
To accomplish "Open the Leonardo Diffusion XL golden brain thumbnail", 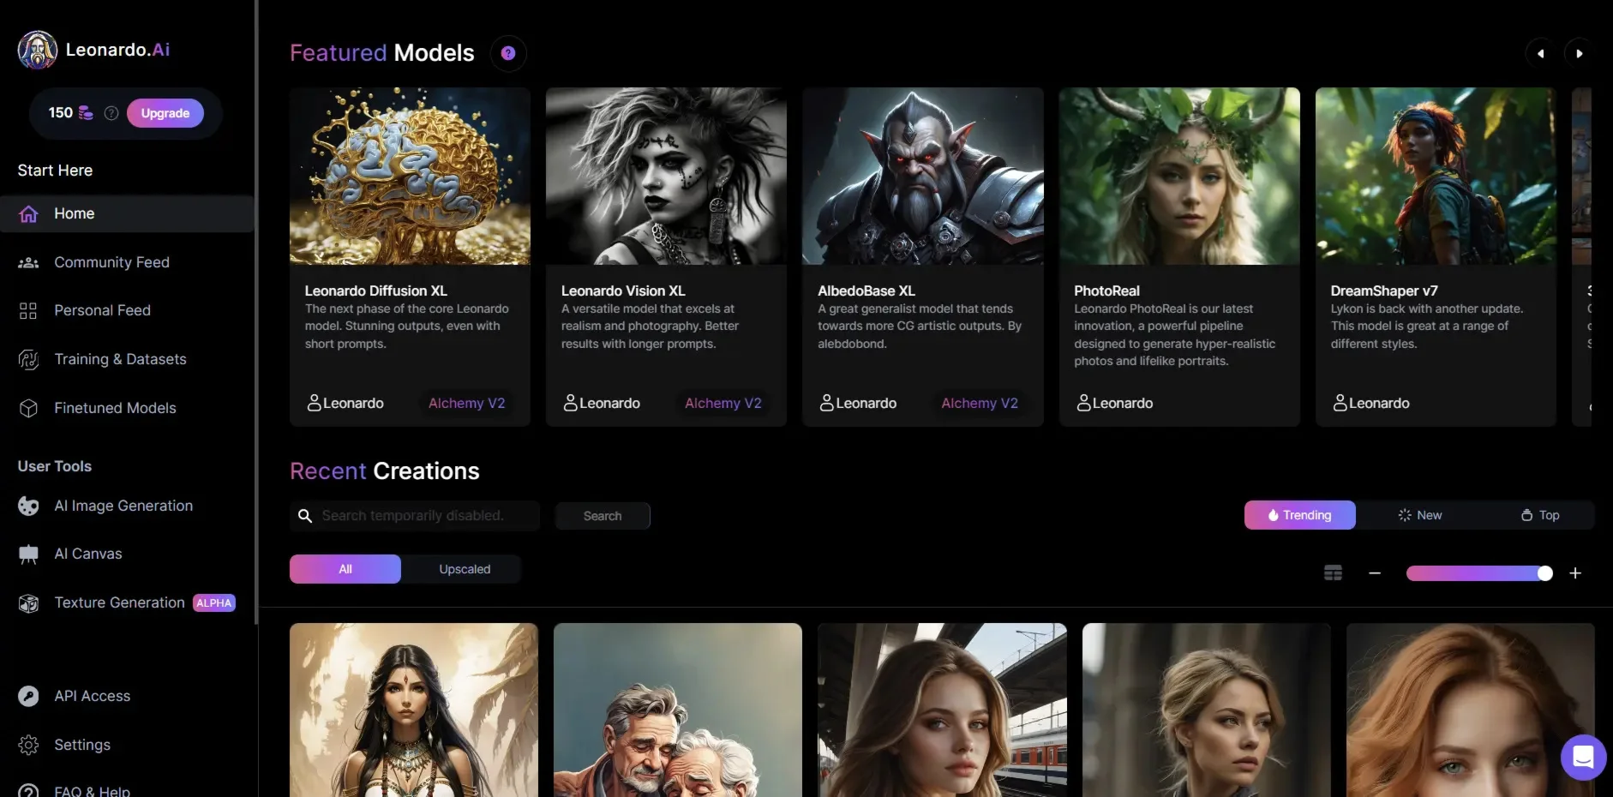I will tap(410, 176).
